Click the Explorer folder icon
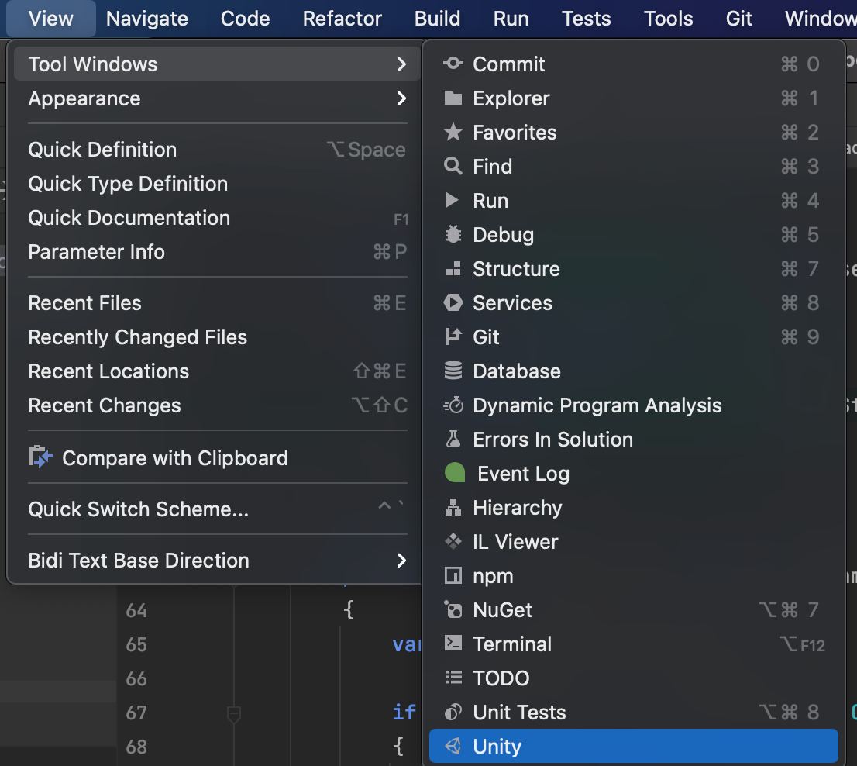 [453, 98]
